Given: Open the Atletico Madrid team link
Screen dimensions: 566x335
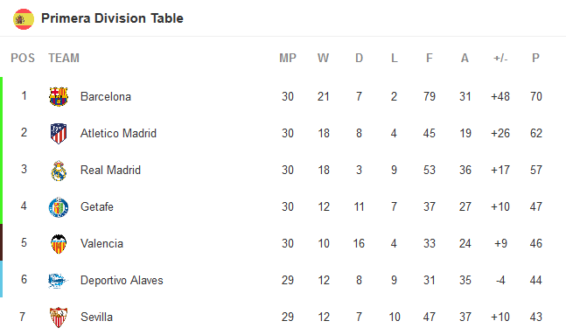Looking at the screenshot, I should (118, 133).
